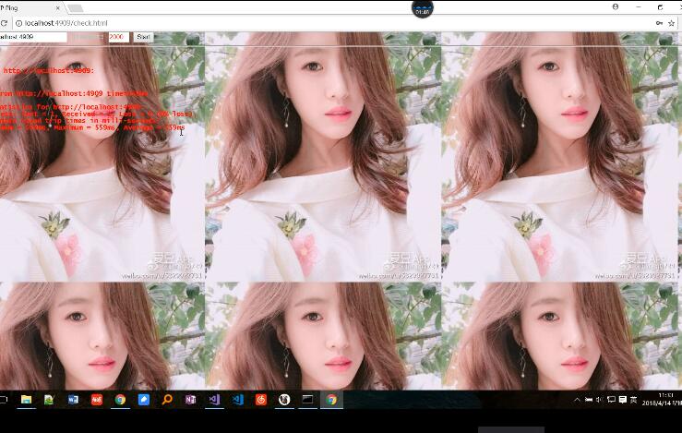Open purple Visual Studio on the taskbar
The width and height of the screenshot is (682, 433).
214,400
